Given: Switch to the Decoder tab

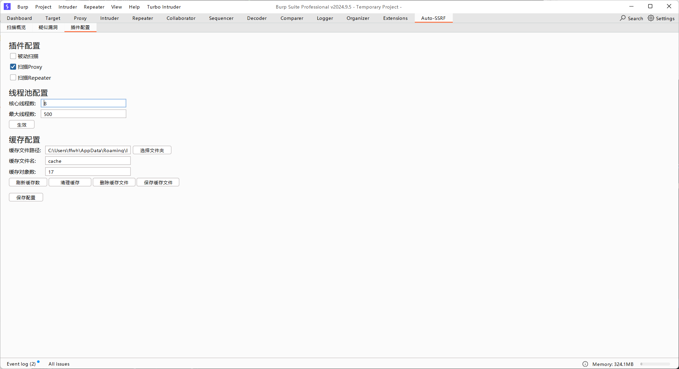Looking at the screenshot, I should coord(257,18).
